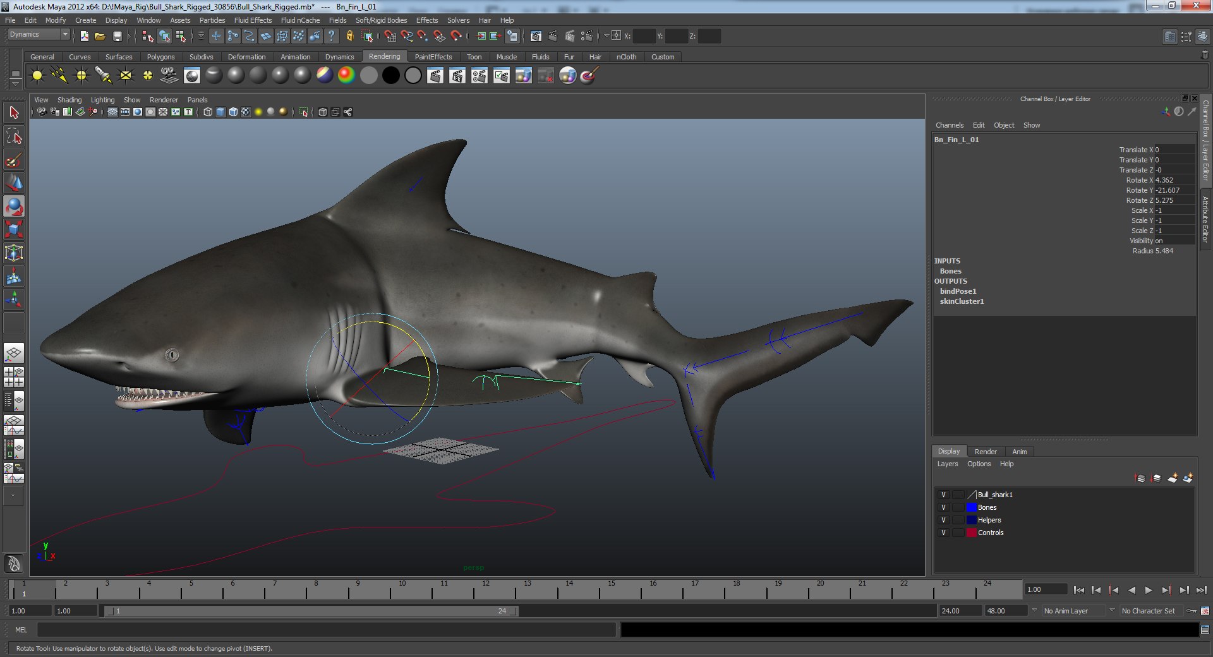The height and width of the screenshot is (657, 1213).
Task: Apply the black surface shader shelf icon
Action: [x=391, y=76]
